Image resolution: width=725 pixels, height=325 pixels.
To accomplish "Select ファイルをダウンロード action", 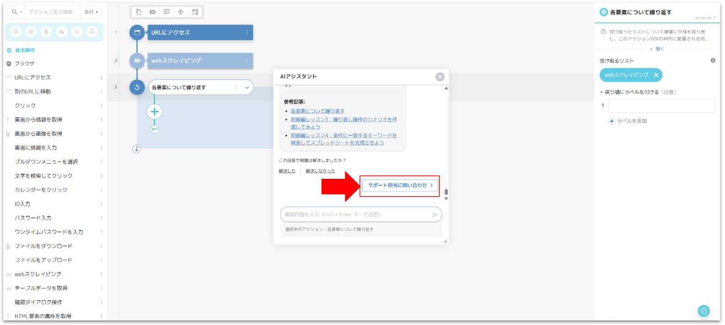I will pos(43,246).
